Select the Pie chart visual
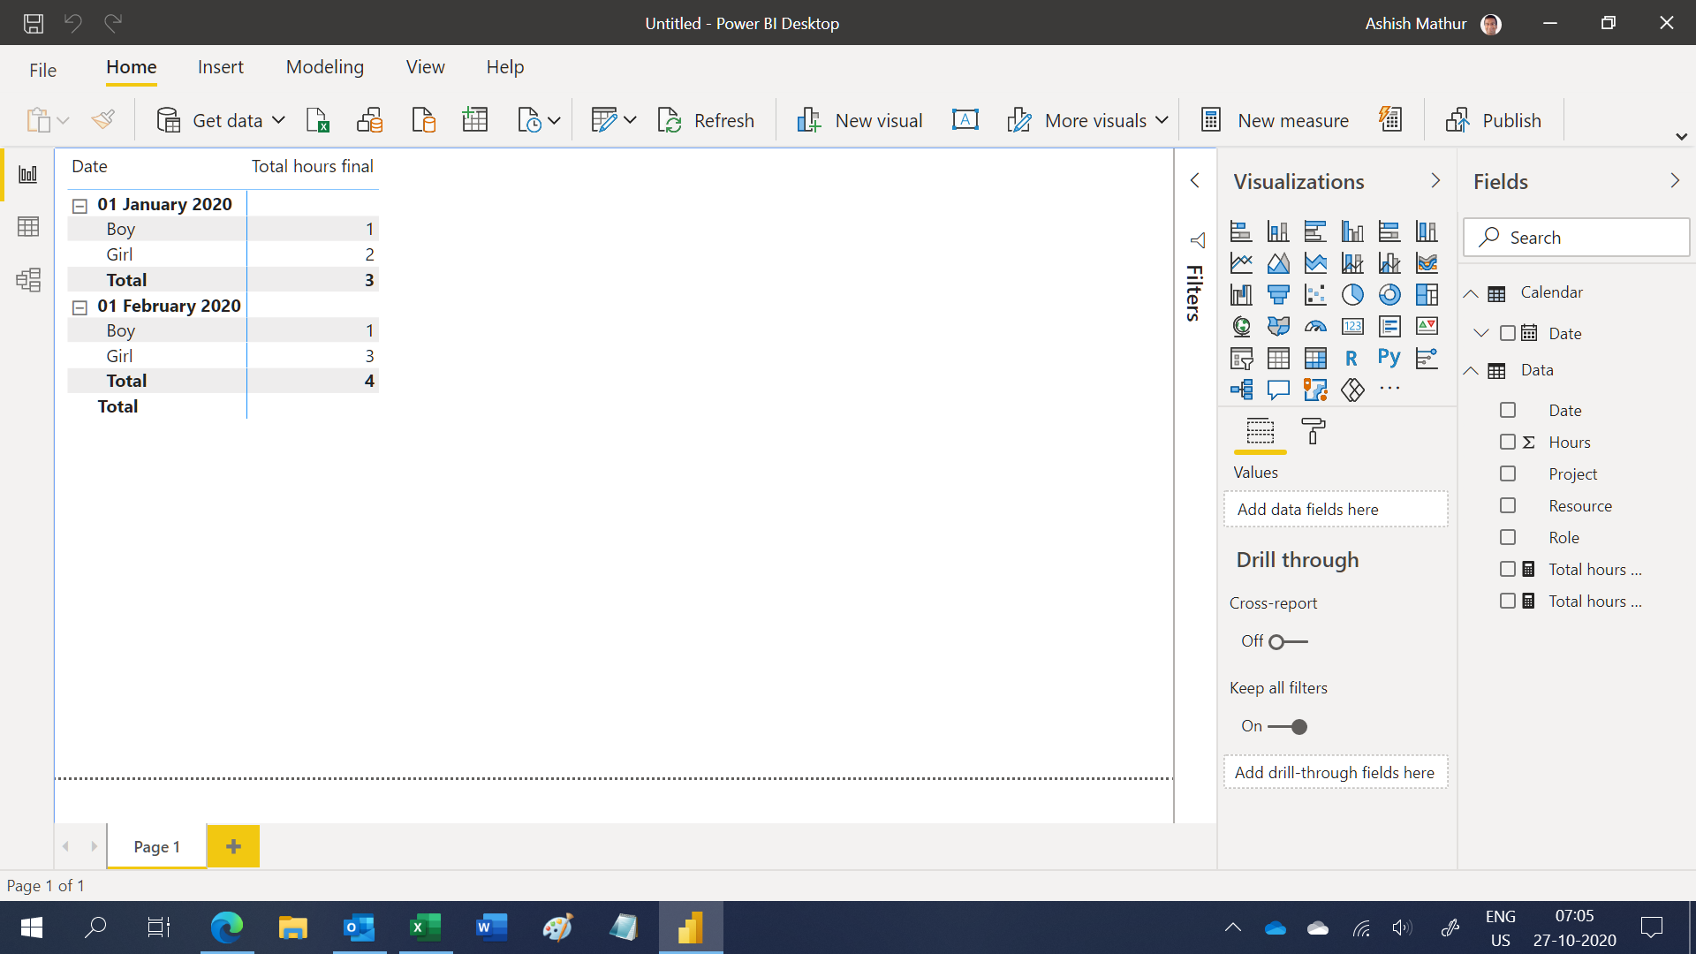Image resolution: width=1696 pixels, height=954 pixels. (x=1352, y=295)
